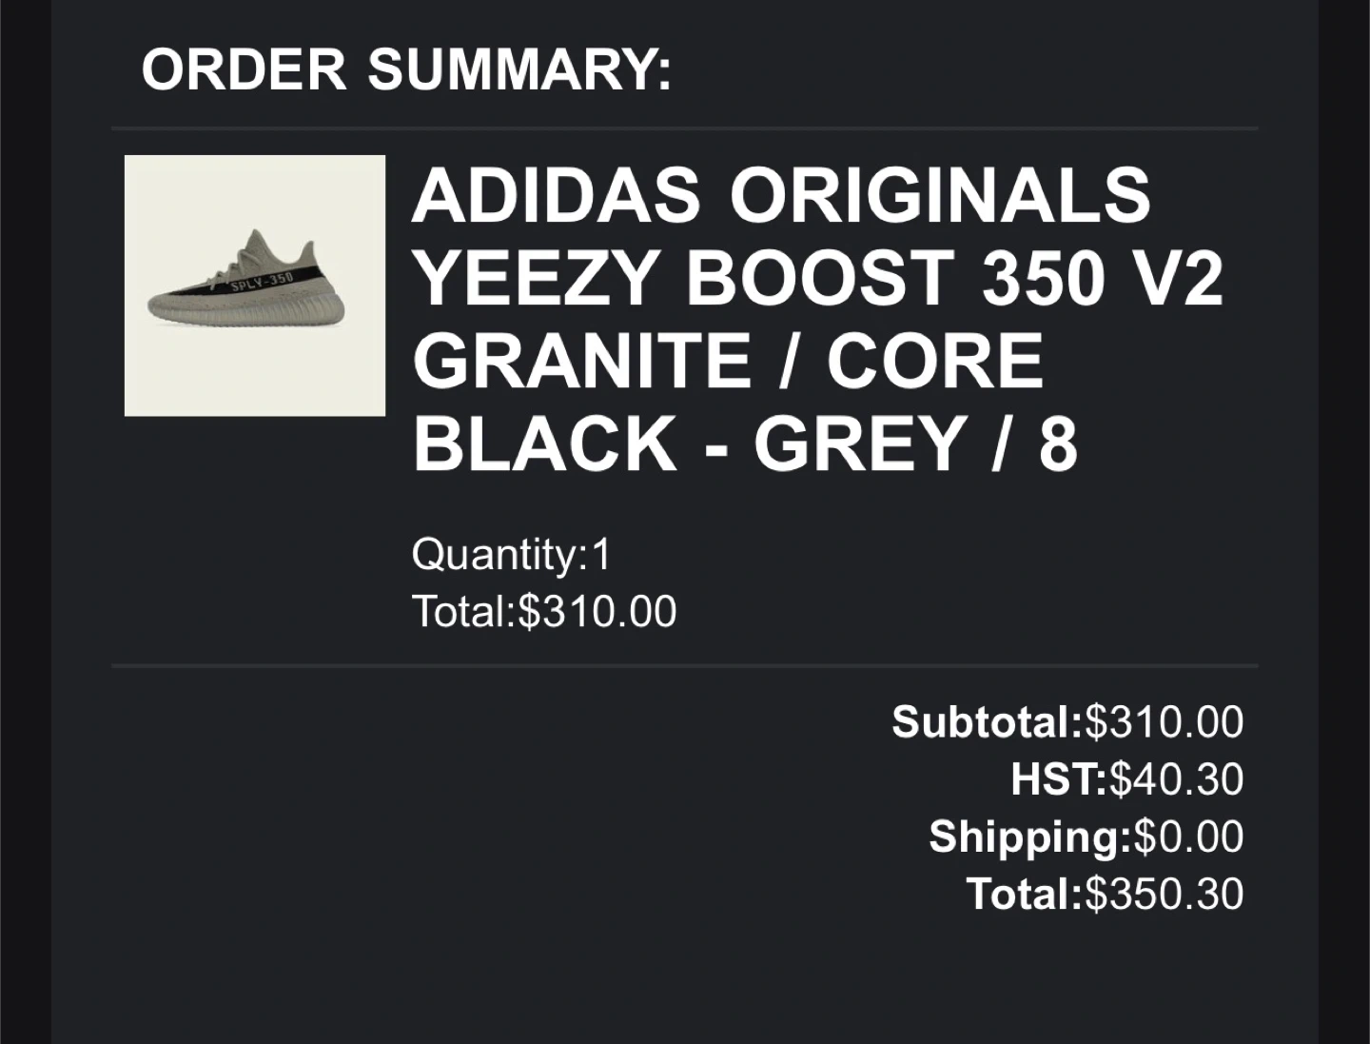The width and height of the screenshot is (1370, 1044).
Task: Click the "ORDER SUMMARY:" heading
Action: [x=406, y=69]
